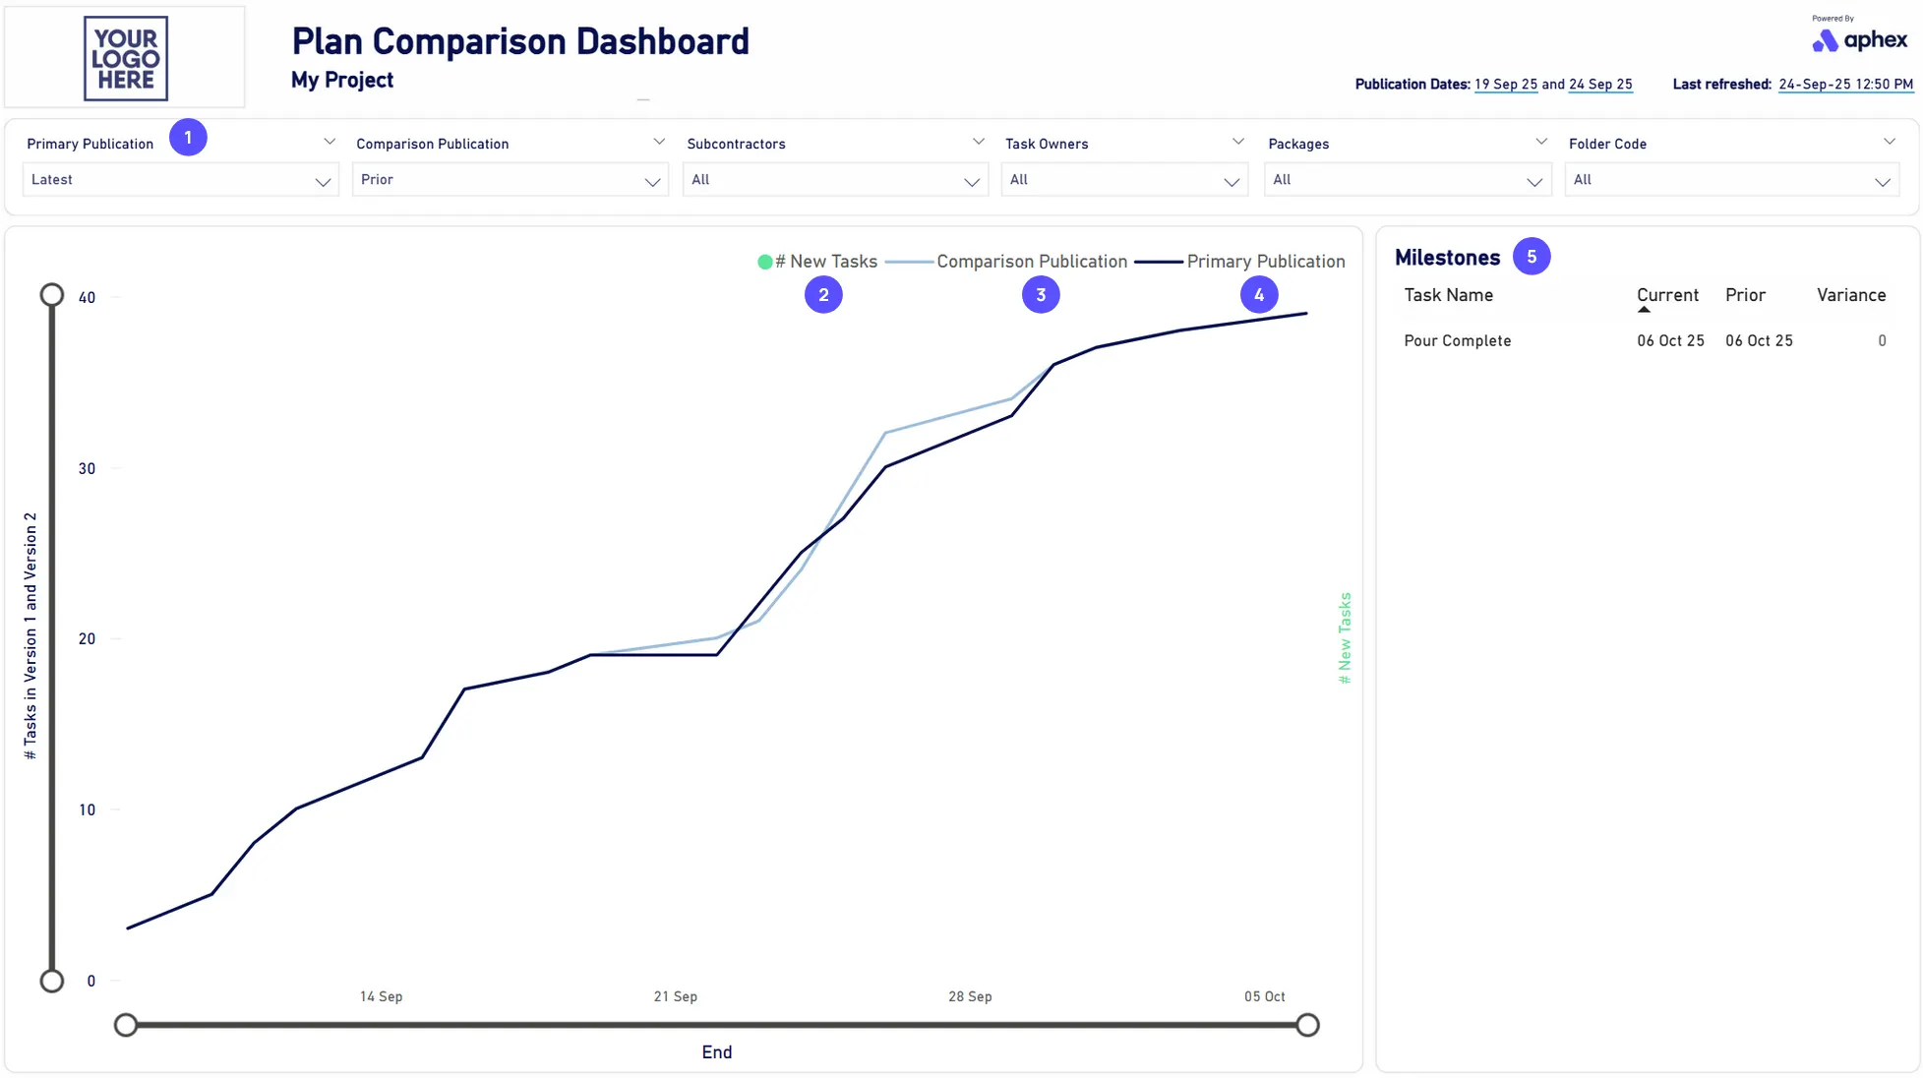
Task: Click badge number 3 under Comparison Publication legend
Action: pyautogui.click(x=1041, y=295)
